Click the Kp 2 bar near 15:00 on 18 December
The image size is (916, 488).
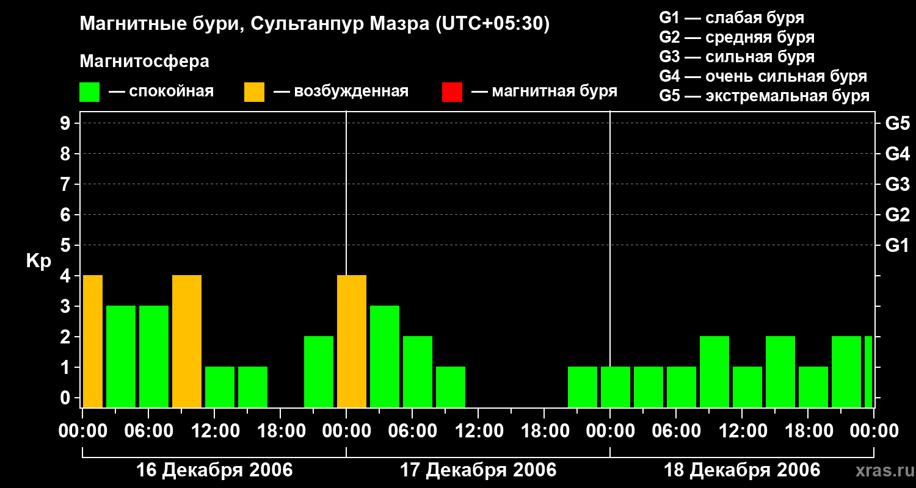[780, 372]
